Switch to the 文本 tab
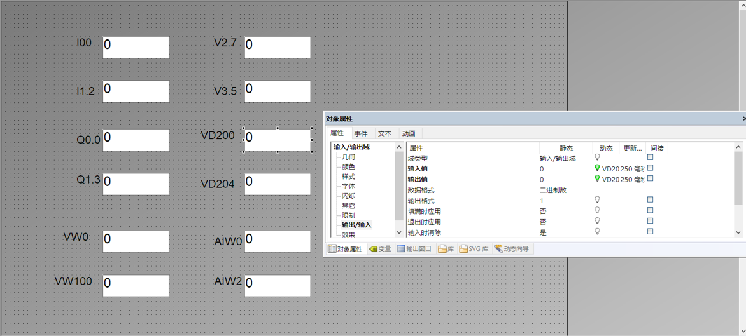Screen dimensions: 746x336 [x=385, y=134]
